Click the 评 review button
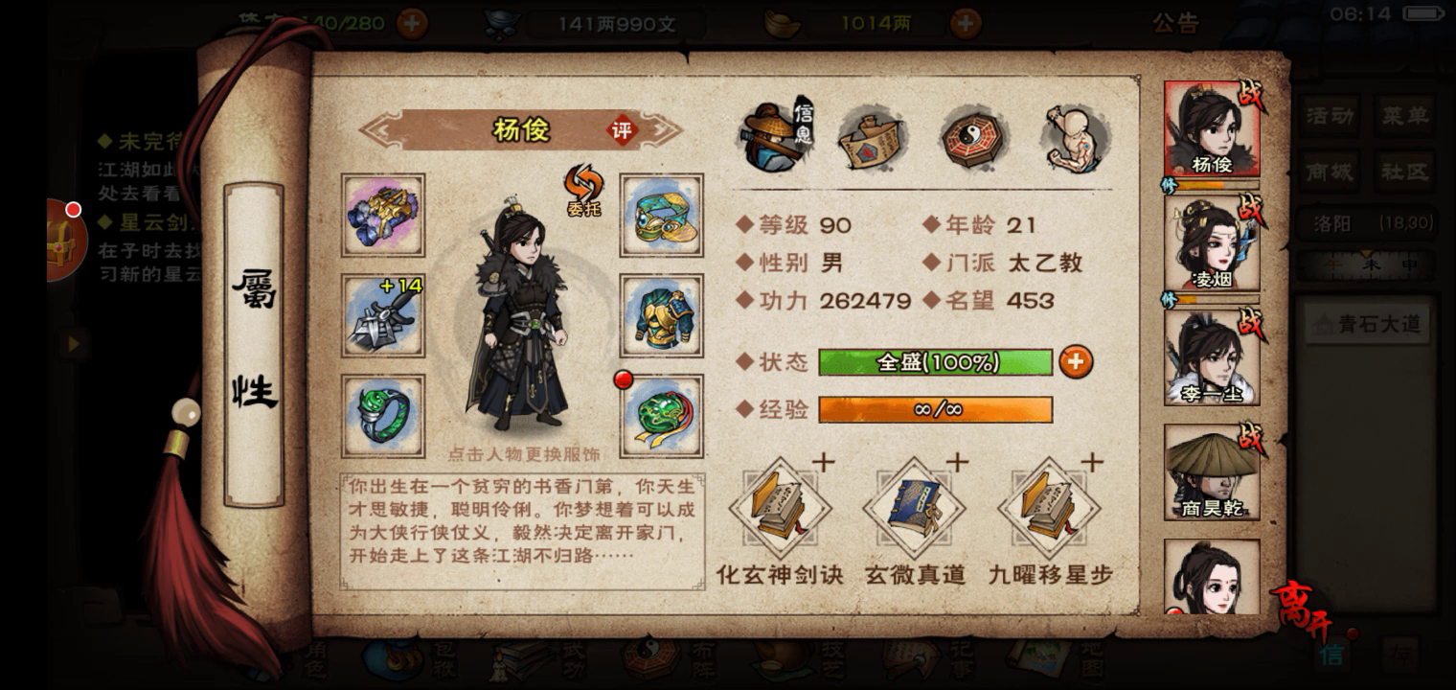Screen dimensions: 1456x690 [x=623, y=131]
